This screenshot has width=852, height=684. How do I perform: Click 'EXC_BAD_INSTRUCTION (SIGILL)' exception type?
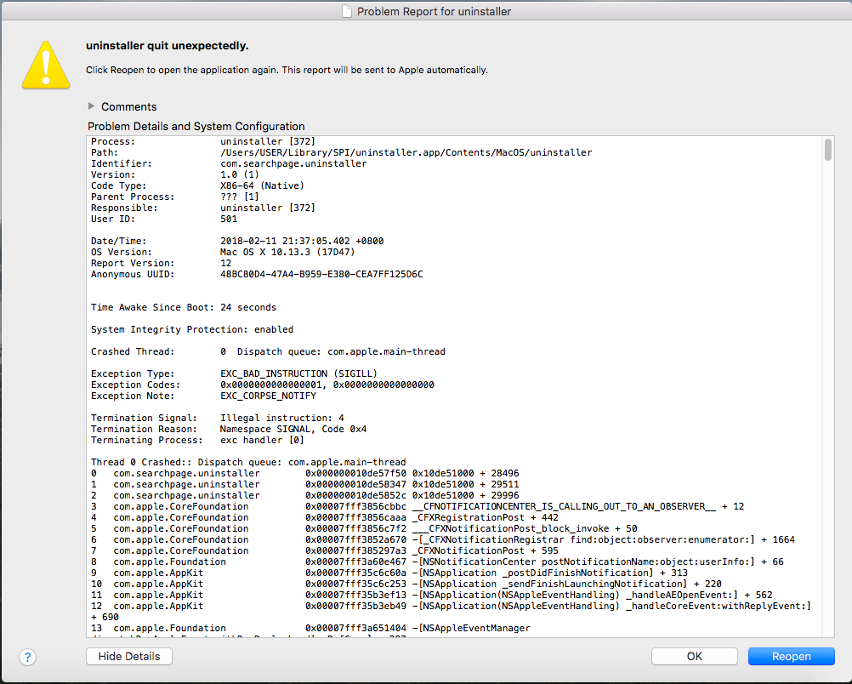coord(298,373)
